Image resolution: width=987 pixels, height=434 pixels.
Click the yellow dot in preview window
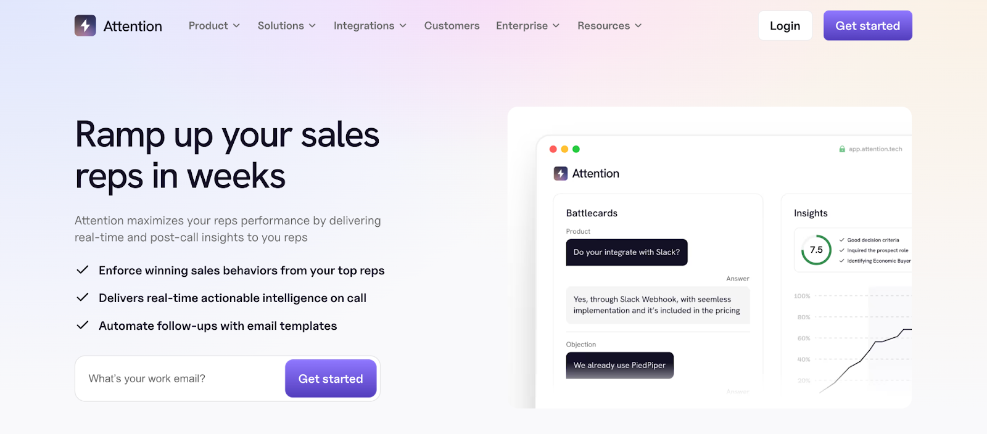tap(564, 149)
